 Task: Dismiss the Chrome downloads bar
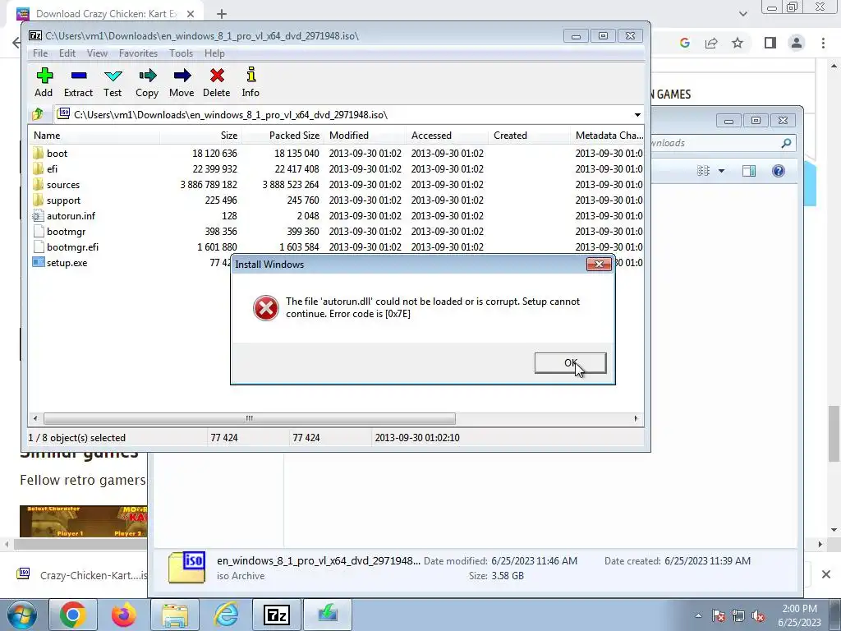click(x=826, y=574)
